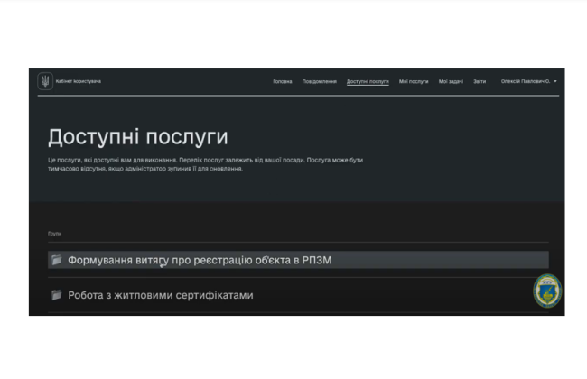Open the Звіти menu item
Image resolution: width=587 pixels, height=379 pixels.
[x=480, y=81]
